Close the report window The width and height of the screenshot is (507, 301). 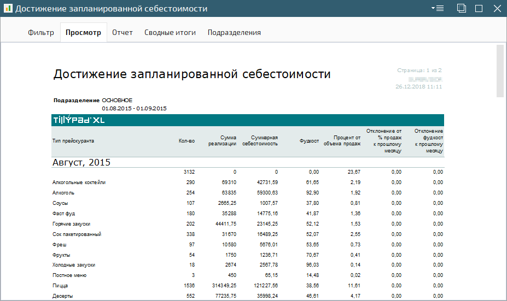click(497, 8)
